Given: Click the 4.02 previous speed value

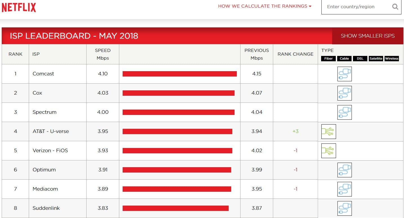Looking at the screenshot, I should point(257,151).
